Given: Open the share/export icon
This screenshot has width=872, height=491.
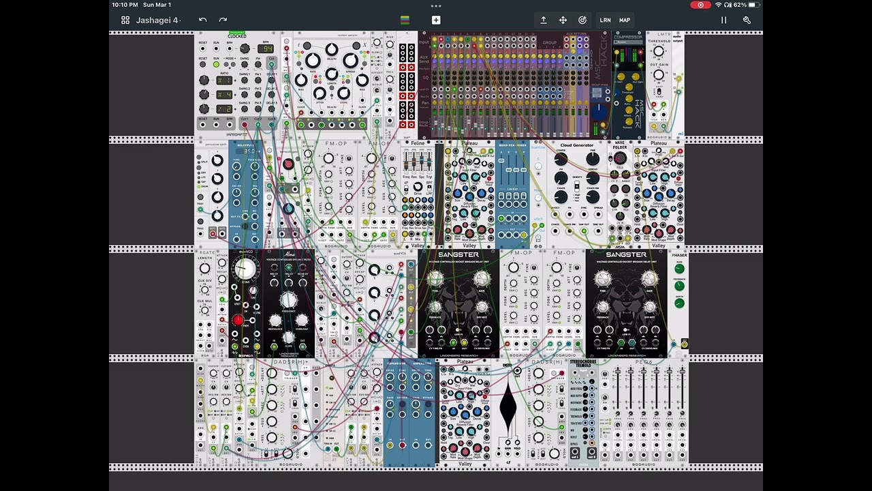Looking at the screenshot, I should click(544, 20).
